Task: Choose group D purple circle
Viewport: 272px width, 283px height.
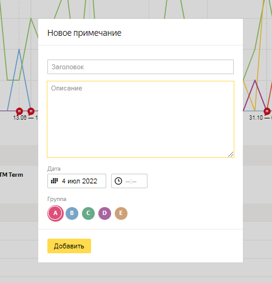Action: 104,213
